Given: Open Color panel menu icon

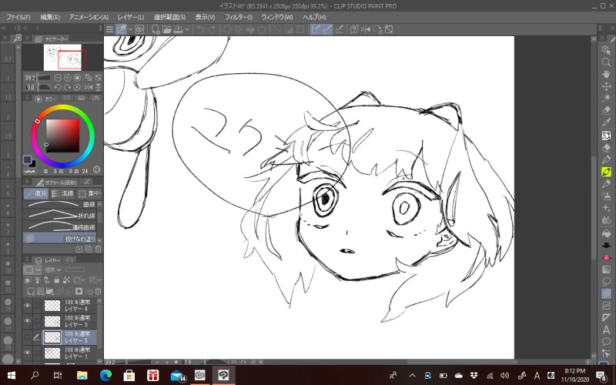Looking at the screenshot, I should [27, 99].
